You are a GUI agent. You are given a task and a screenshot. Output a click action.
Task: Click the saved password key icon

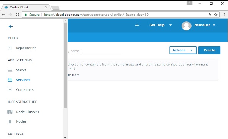210,14
